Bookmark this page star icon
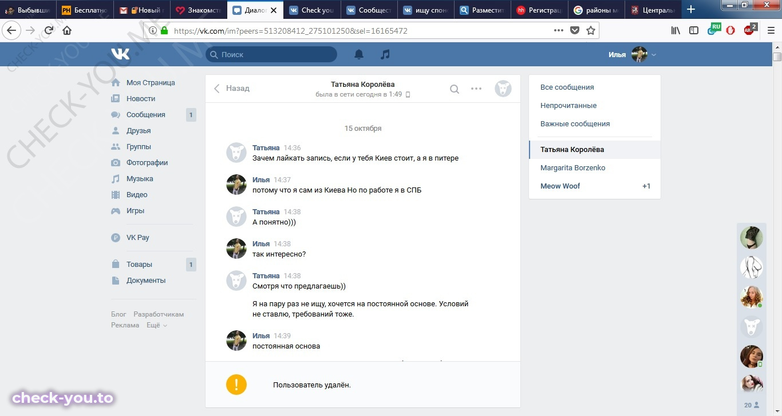Image resolution: width=782 pixels, height=416 pixels. [x=591, y=30]
